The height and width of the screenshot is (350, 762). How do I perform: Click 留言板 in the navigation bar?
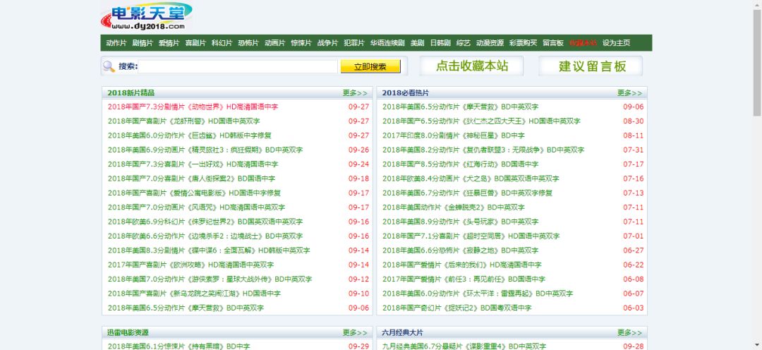pos(553,43)
